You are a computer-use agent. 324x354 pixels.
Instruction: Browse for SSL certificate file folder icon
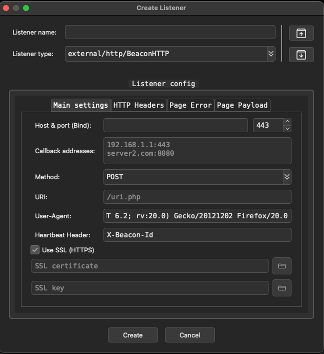pyautogui.click(x=282, y=266)
